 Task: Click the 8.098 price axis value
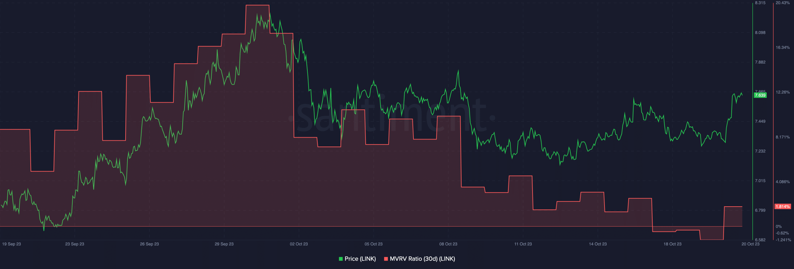click(x=760, y=33)
